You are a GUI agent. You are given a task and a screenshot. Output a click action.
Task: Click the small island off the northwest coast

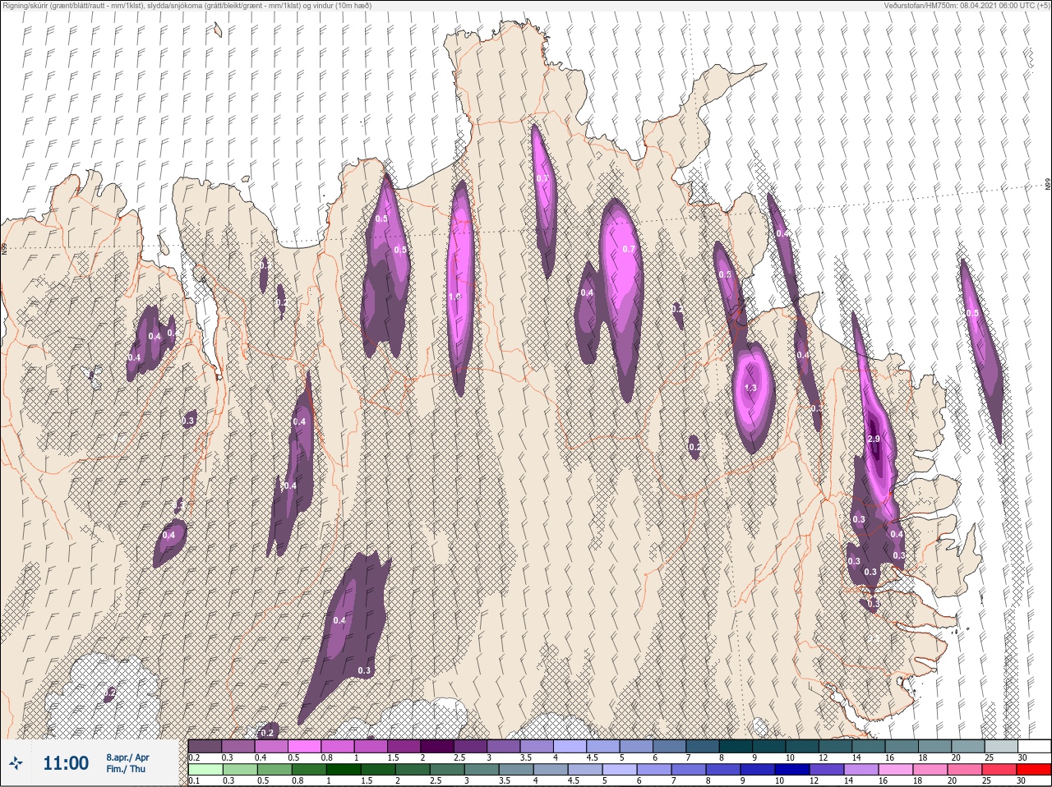[x=218, y=30]
